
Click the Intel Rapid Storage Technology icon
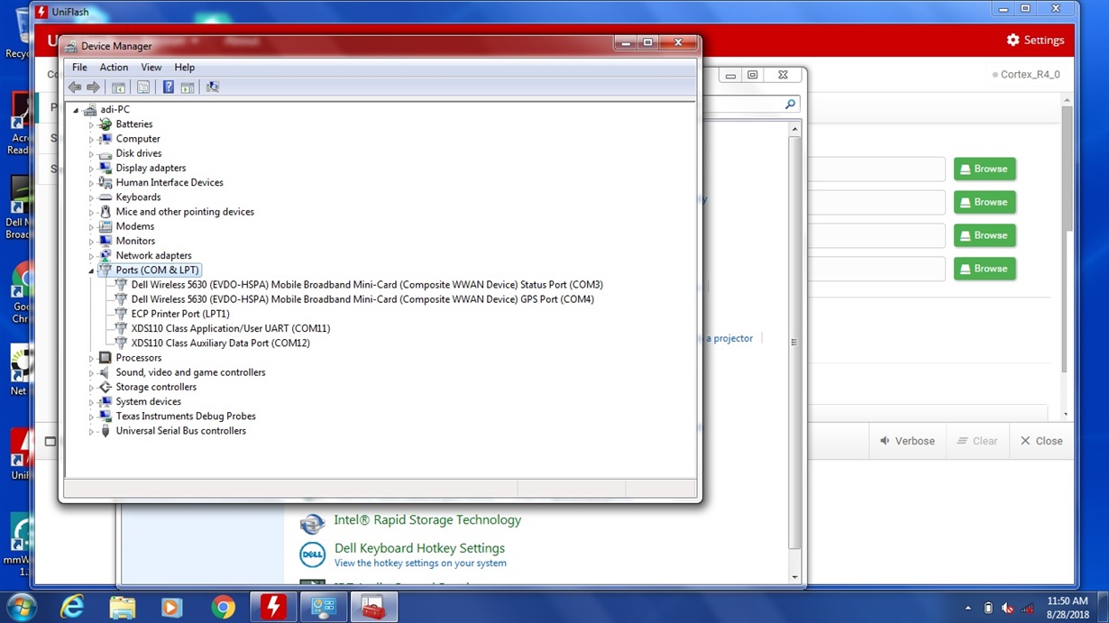pyautogui.click(x=312, y=523)
